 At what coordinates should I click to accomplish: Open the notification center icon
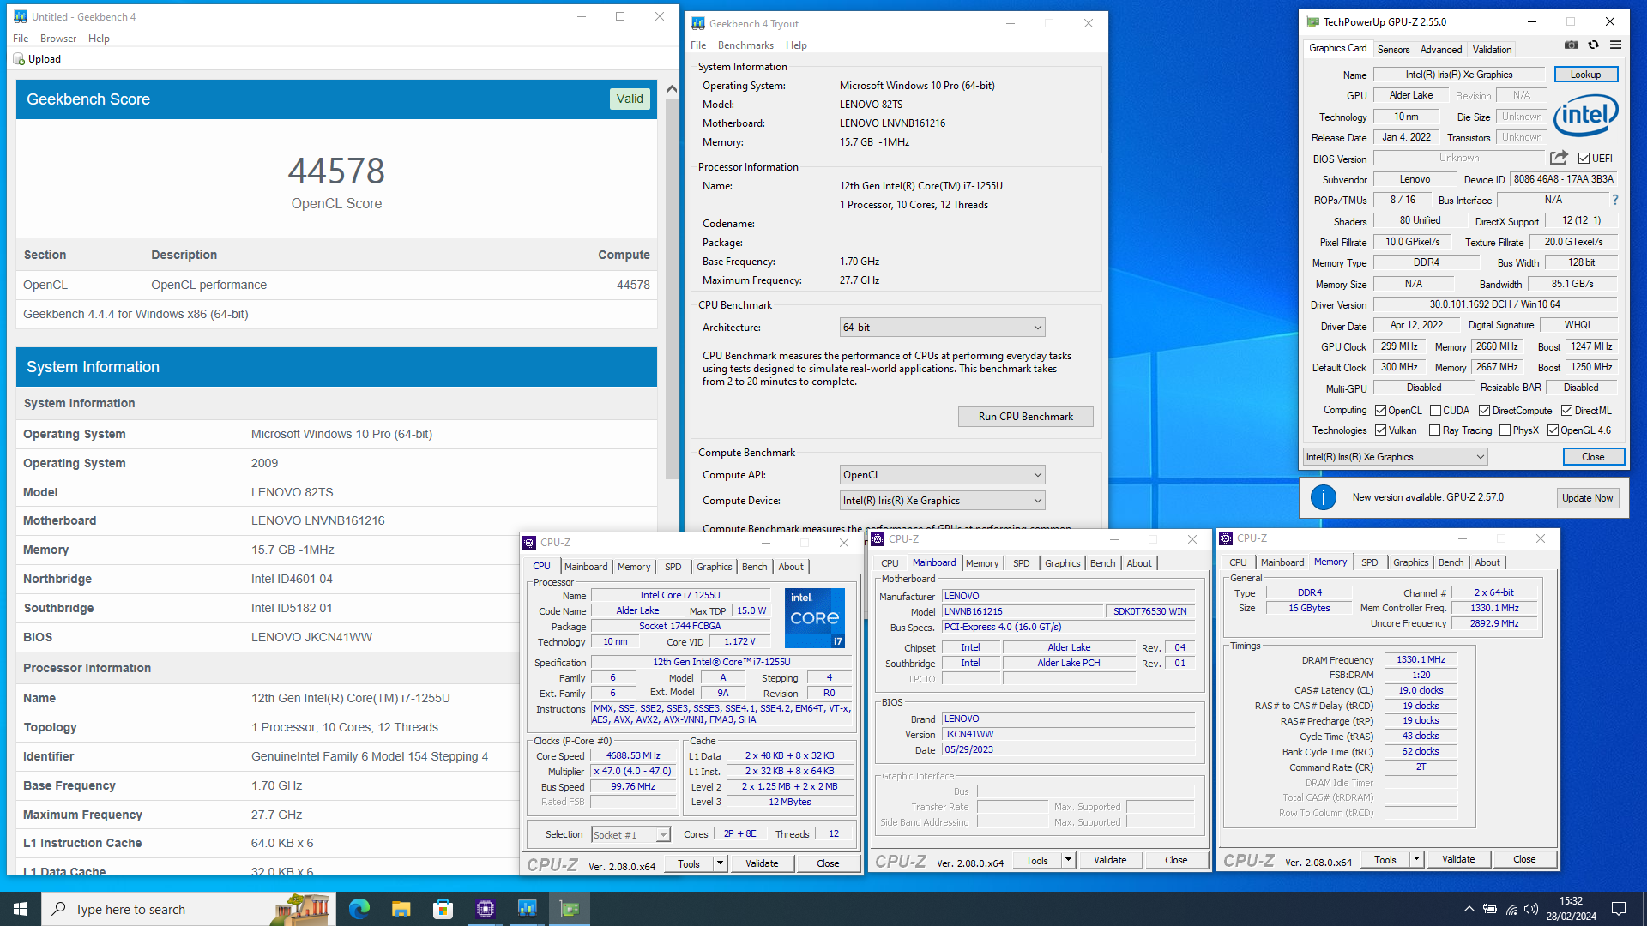pyautogui.click(x=1619, y=909)
